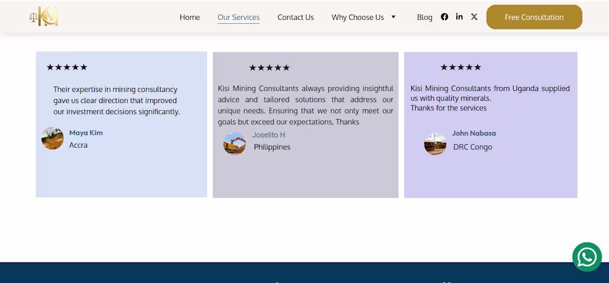Click the location text Accra
The width and height of the screenshot is (609, 283).
click(x=79, y=146)
